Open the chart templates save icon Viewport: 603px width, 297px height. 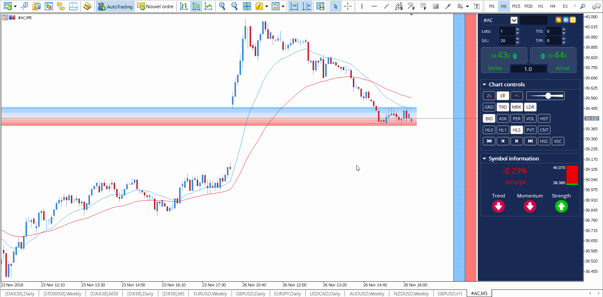point(320,6)
